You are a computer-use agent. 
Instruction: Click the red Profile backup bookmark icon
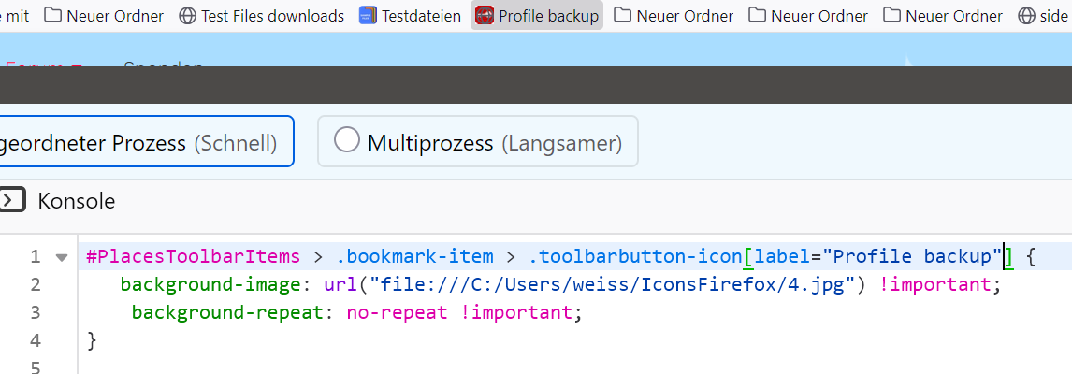coord(485,15)
